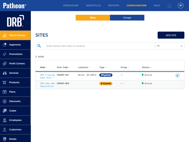Screen dimensions: 189x142
Task: Switch to the Groups tab
Action: pos(127,18)
